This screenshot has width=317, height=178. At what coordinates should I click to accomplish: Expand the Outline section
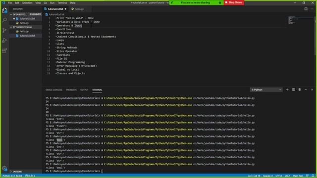(x=26, y=172)
